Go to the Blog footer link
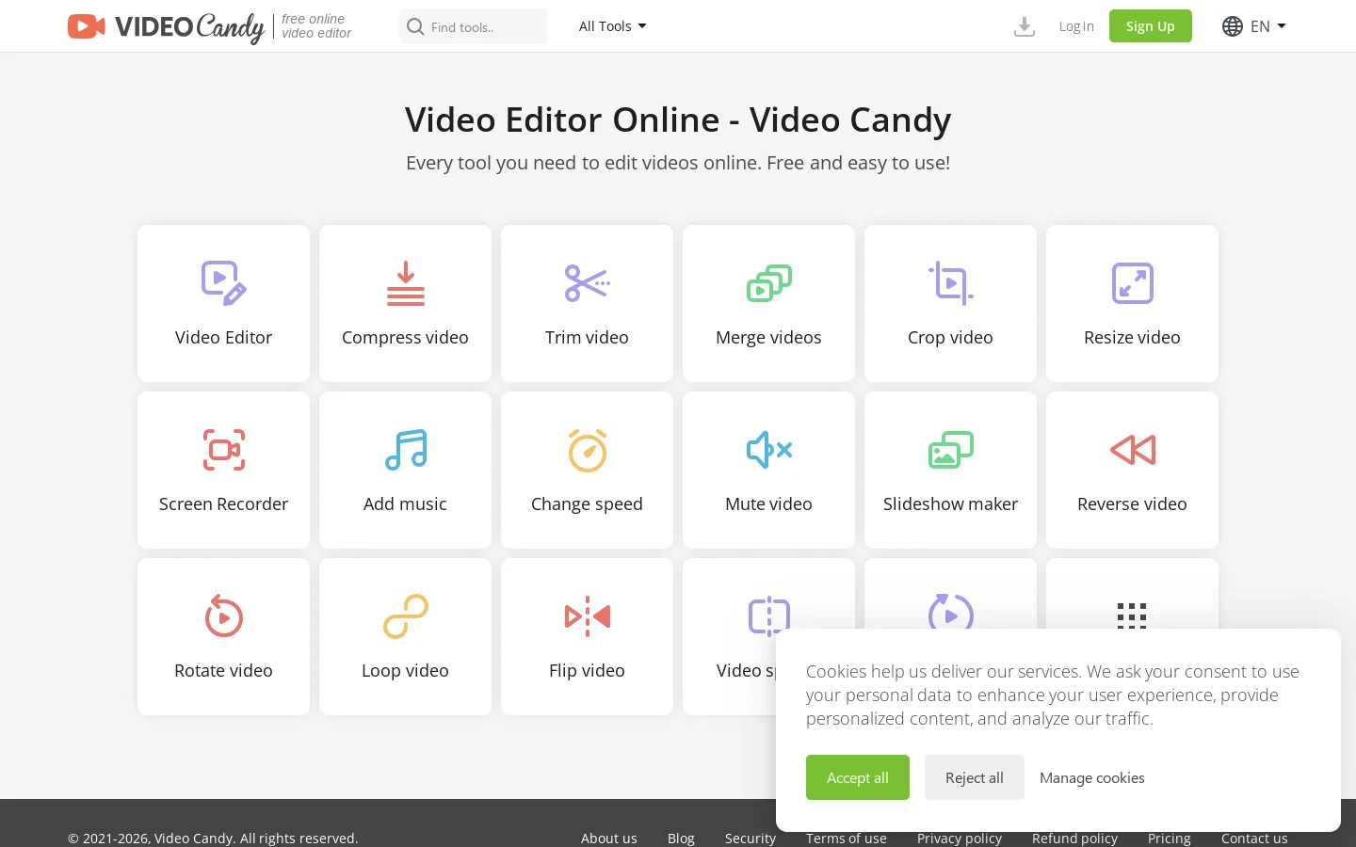Screen dimensions: 1356x847 (x=681, y=838)
